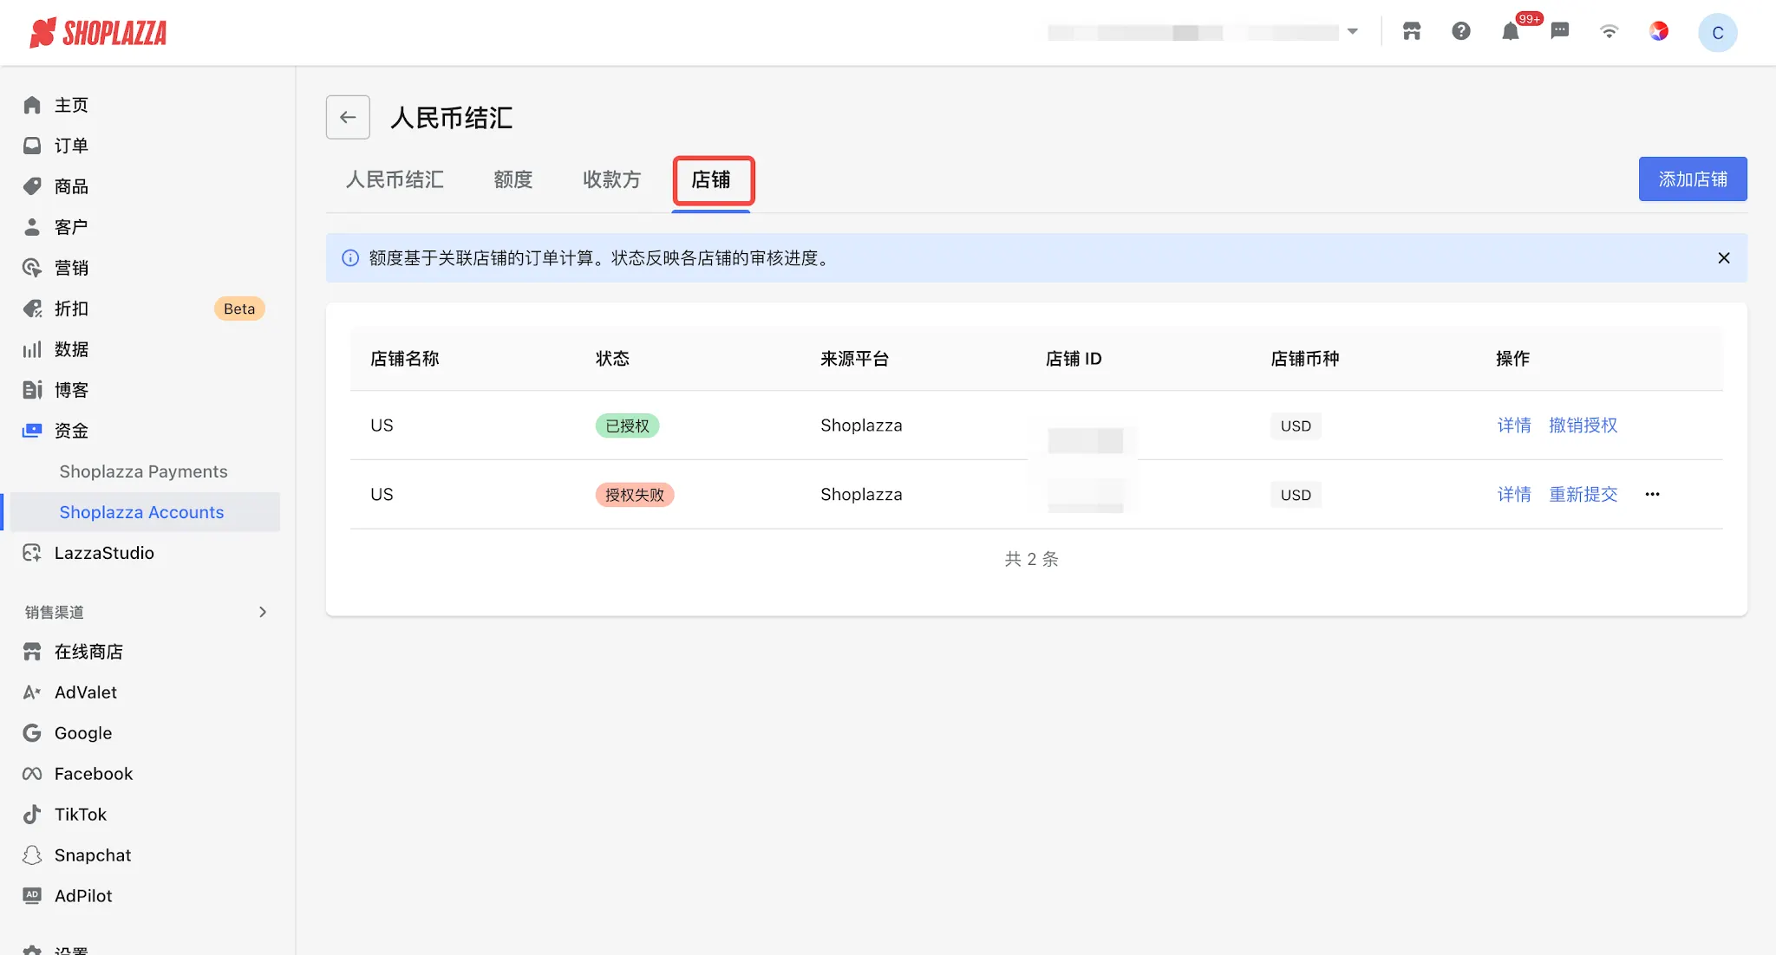Viewport: 1776px width, 955px height.
Task: Open the help question mark icon
Action: pyautogui.click(x=1461, y=32)
